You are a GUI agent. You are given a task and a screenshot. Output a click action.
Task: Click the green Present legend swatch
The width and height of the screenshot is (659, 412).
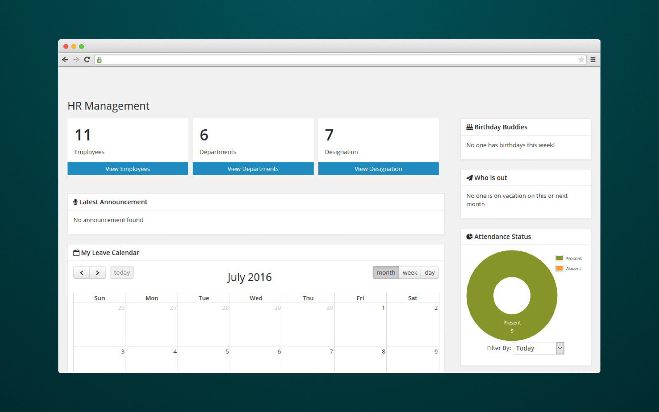pyautogui.click(x=559, y=258)
